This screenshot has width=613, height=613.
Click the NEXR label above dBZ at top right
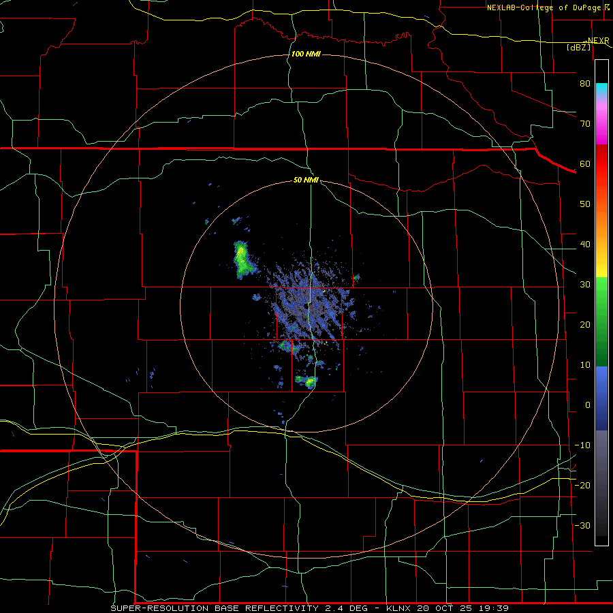[598, 40]
